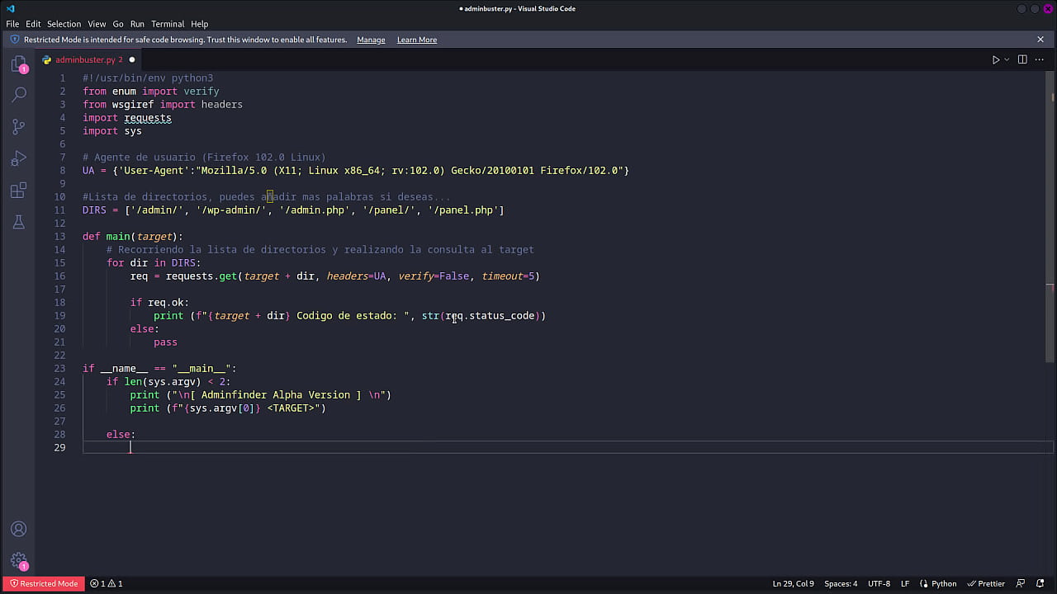Open the Extensions view

tap(18, 191)
